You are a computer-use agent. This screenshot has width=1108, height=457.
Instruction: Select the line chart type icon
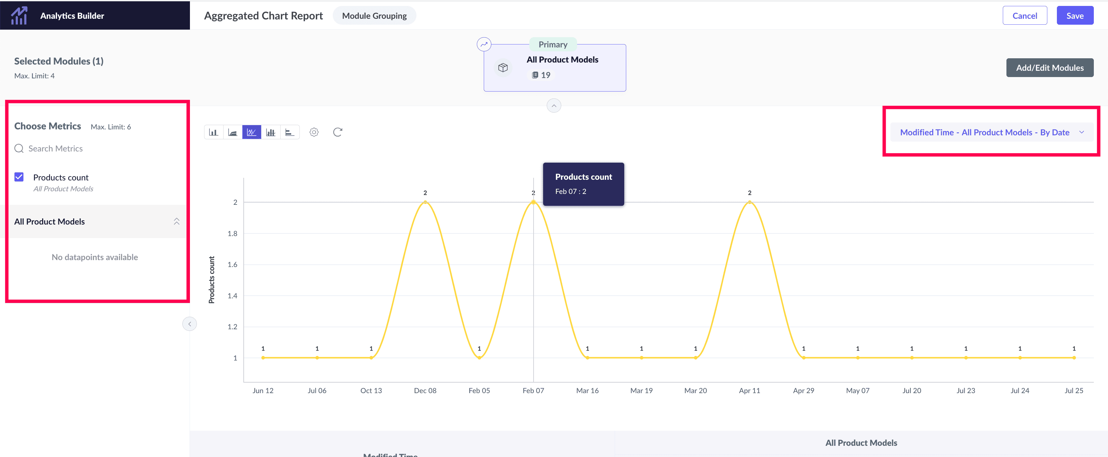click(x=252, y=132)
